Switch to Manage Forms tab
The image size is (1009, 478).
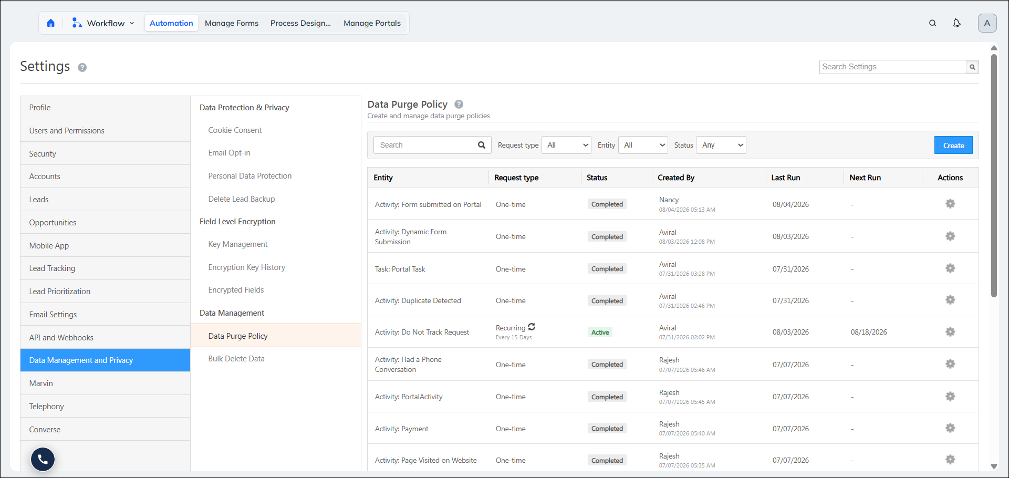[232, 23]
